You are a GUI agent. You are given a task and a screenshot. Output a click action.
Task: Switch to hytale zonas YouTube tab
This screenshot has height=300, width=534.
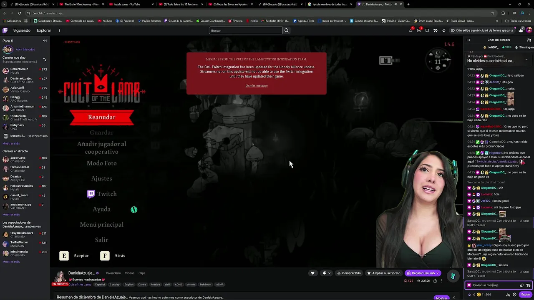point(131,4)
